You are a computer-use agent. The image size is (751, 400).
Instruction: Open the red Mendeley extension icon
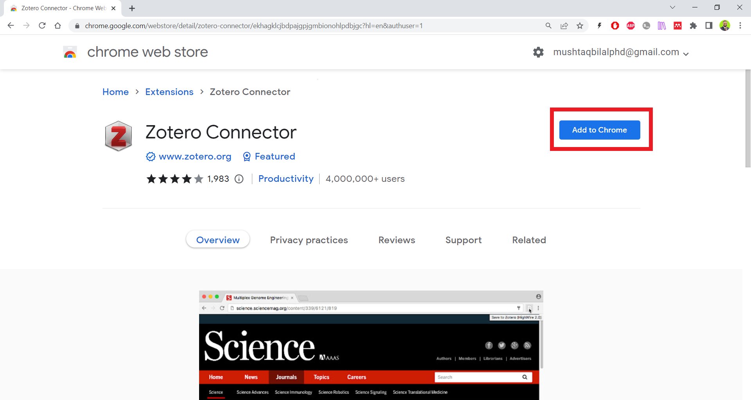click(x=677, y=26)
